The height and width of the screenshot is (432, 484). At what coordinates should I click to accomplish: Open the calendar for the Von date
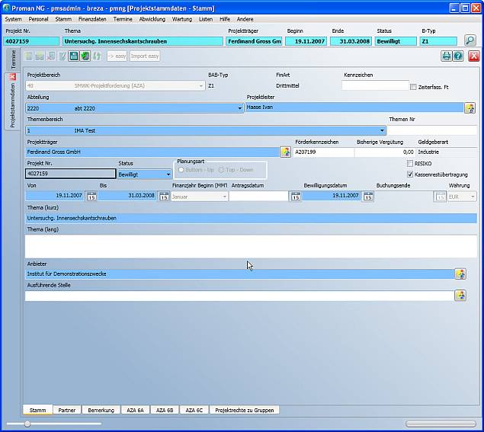tap(91, 196)
